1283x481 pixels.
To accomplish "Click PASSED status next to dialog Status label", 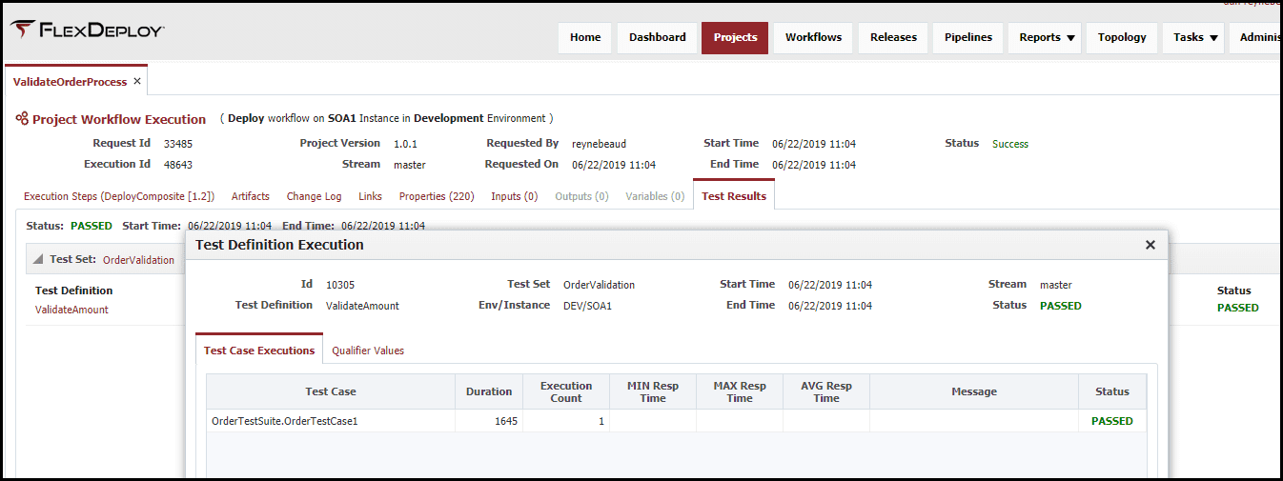I will [x=1061, y=306].
